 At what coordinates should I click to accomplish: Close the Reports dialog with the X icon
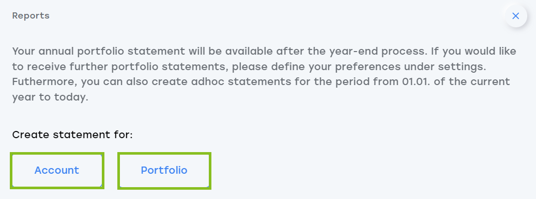point(515,15)
